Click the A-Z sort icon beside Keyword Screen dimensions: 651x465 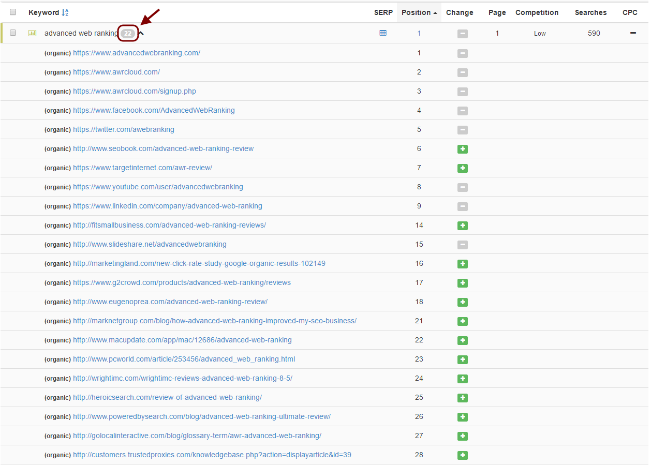[65, 12]
